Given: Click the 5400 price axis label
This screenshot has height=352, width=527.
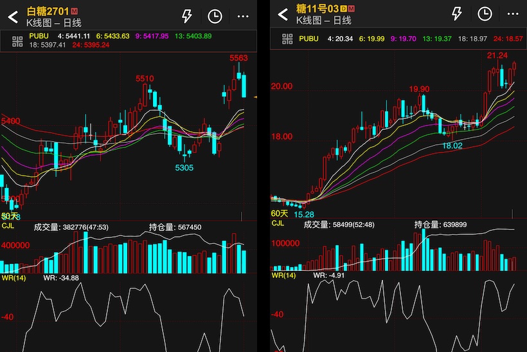Looking at the screenshot, I should click(10, 121).
